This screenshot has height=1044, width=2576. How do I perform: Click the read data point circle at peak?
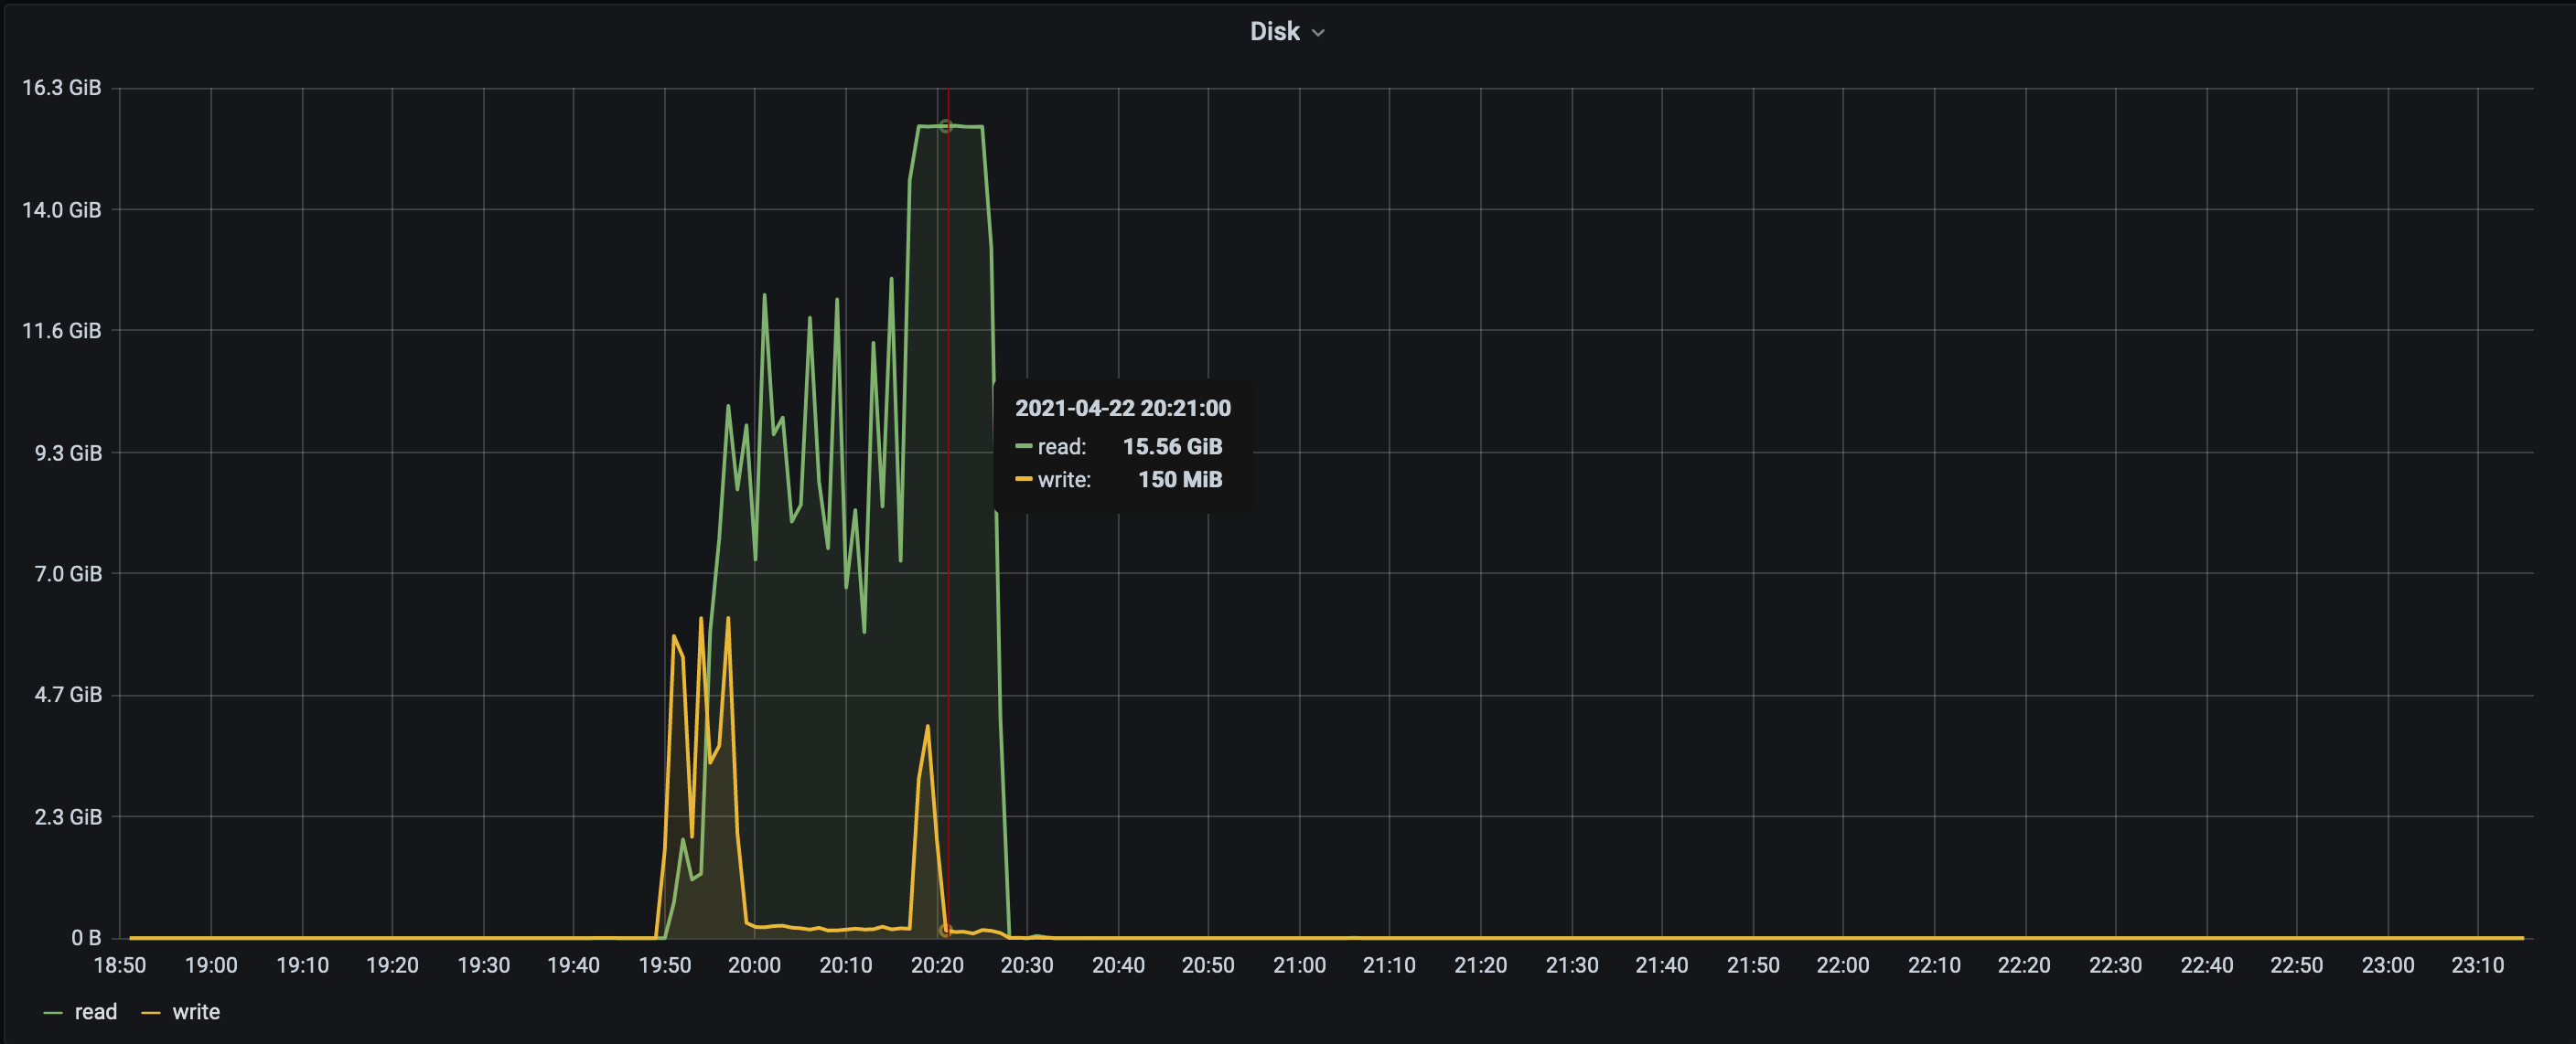(945, 126)
